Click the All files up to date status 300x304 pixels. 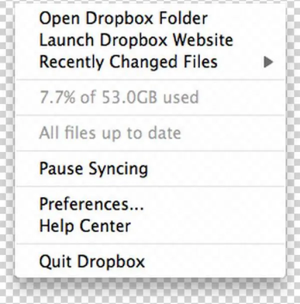pos(110,133)
